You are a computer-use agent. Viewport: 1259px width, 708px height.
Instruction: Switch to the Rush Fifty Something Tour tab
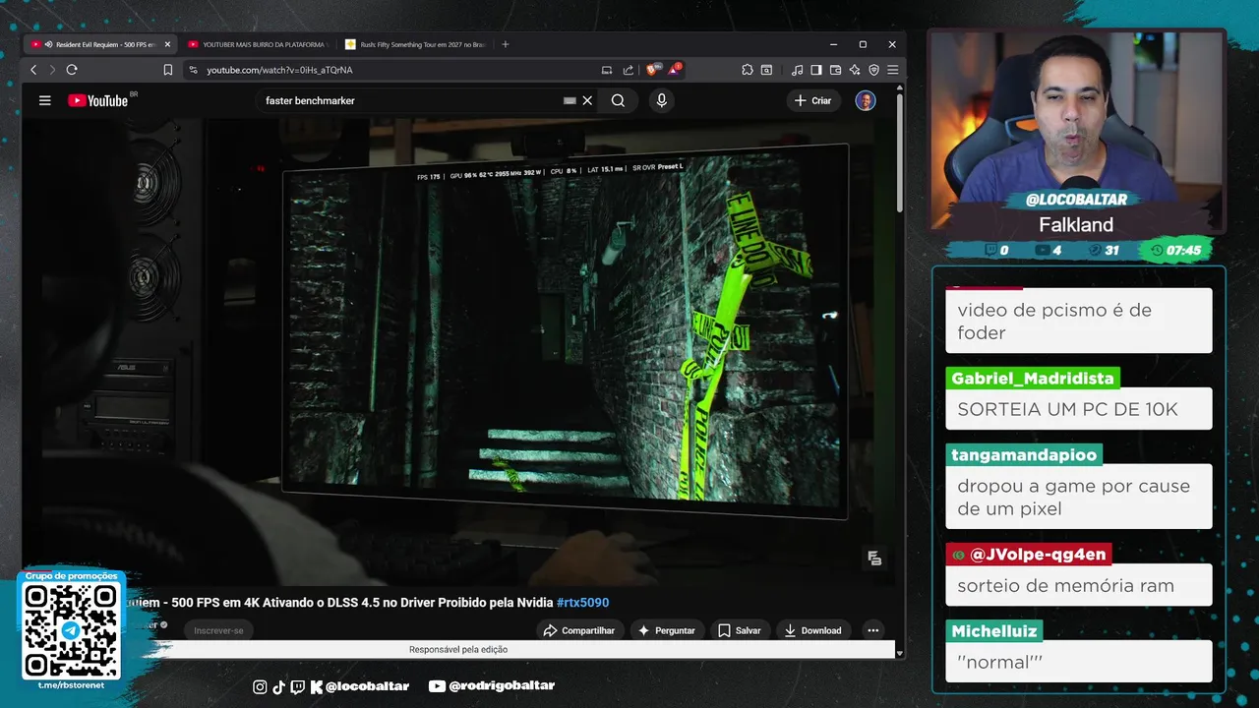(x=415, y=44)
